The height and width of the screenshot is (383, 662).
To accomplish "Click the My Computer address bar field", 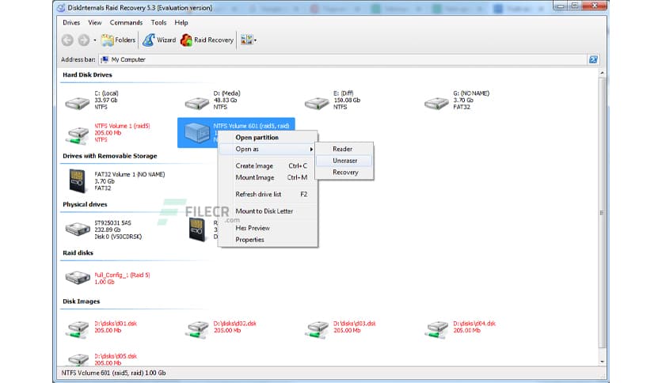I will pos(342,59).
